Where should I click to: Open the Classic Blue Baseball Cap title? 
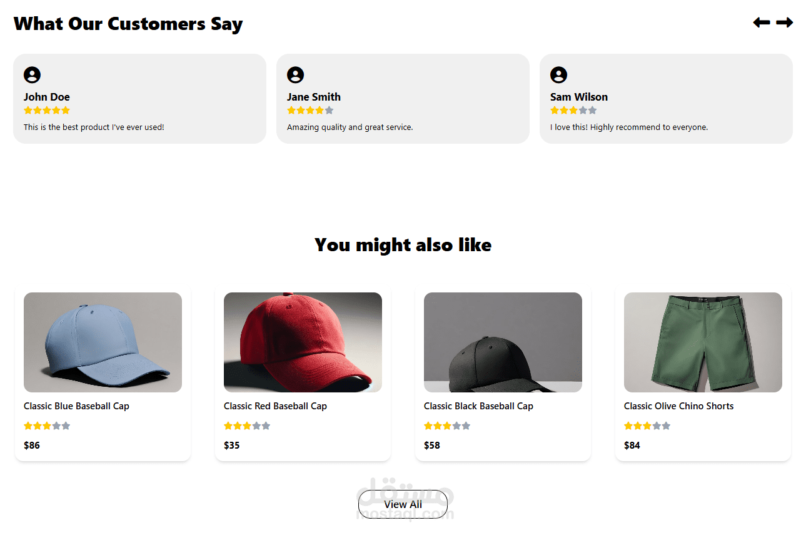[x=76, y=406]
